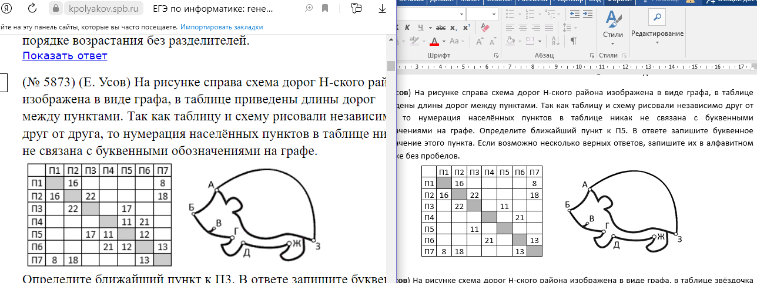The image size is (757, 283).
Task: Toggle italic (К) formatting
Action: pos(407,28)
